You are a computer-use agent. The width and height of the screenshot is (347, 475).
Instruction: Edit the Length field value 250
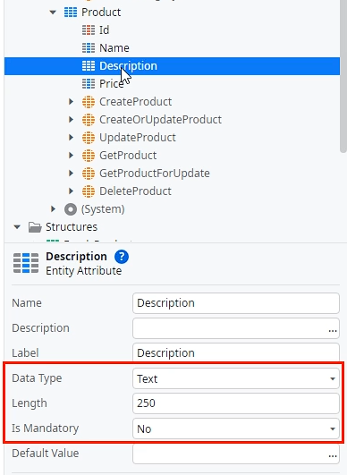[x=236, y=403]
